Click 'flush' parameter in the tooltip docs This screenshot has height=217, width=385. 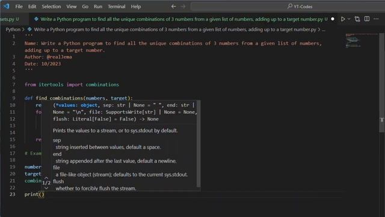58,181
